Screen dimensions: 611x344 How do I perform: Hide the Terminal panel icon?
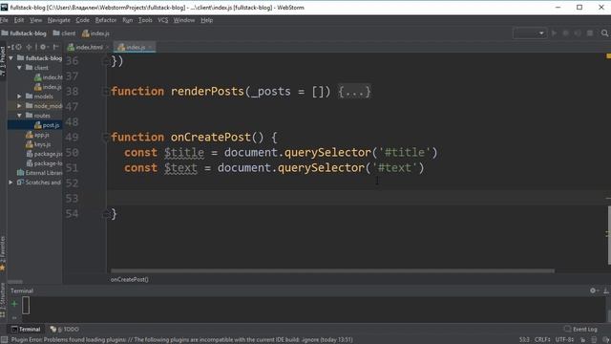[x=606, y=290]
